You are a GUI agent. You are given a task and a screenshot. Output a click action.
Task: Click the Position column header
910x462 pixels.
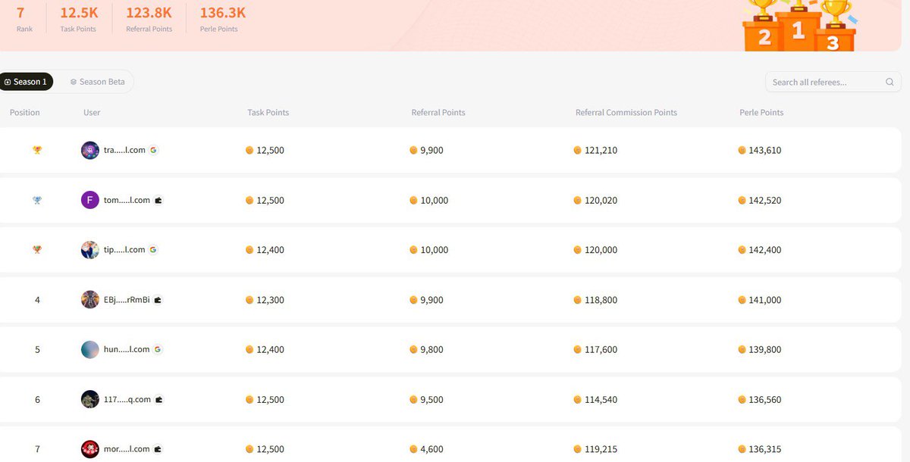pyautogui.click(x=25, y=112)
